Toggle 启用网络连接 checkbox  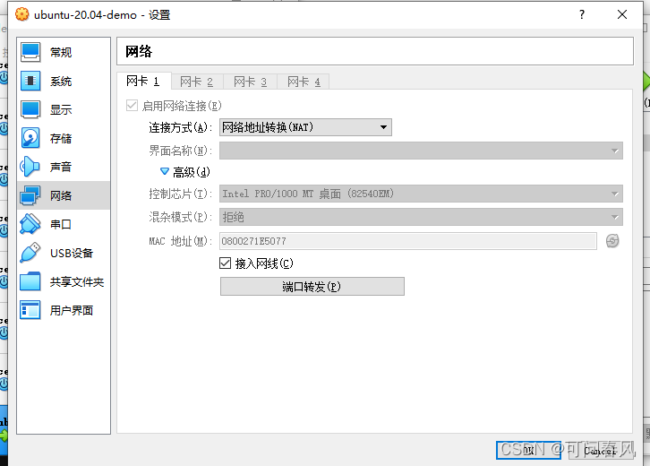coord(132,106)
